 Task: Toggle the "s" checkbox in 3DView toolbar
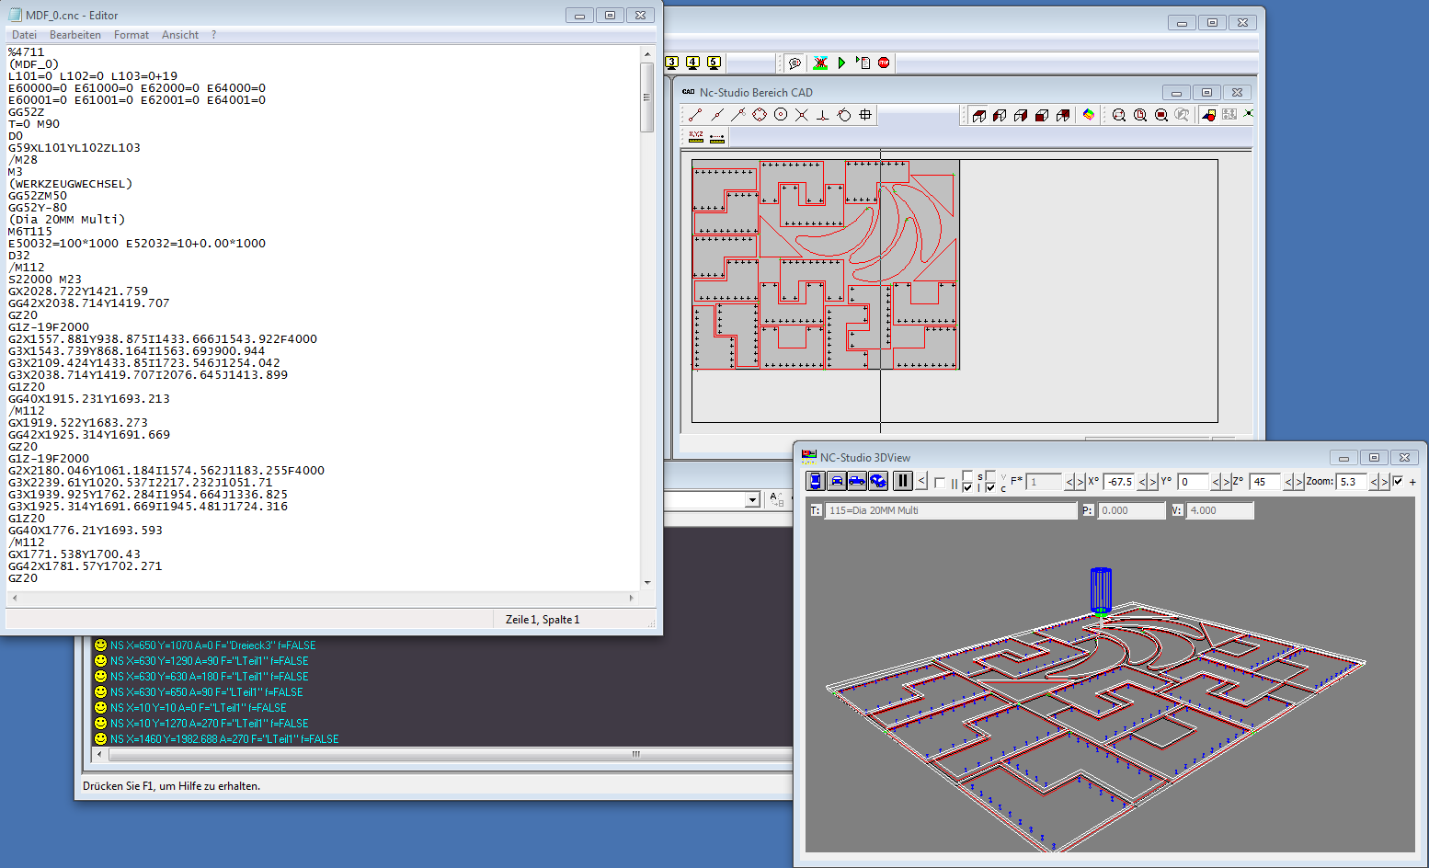click(966, 475)
